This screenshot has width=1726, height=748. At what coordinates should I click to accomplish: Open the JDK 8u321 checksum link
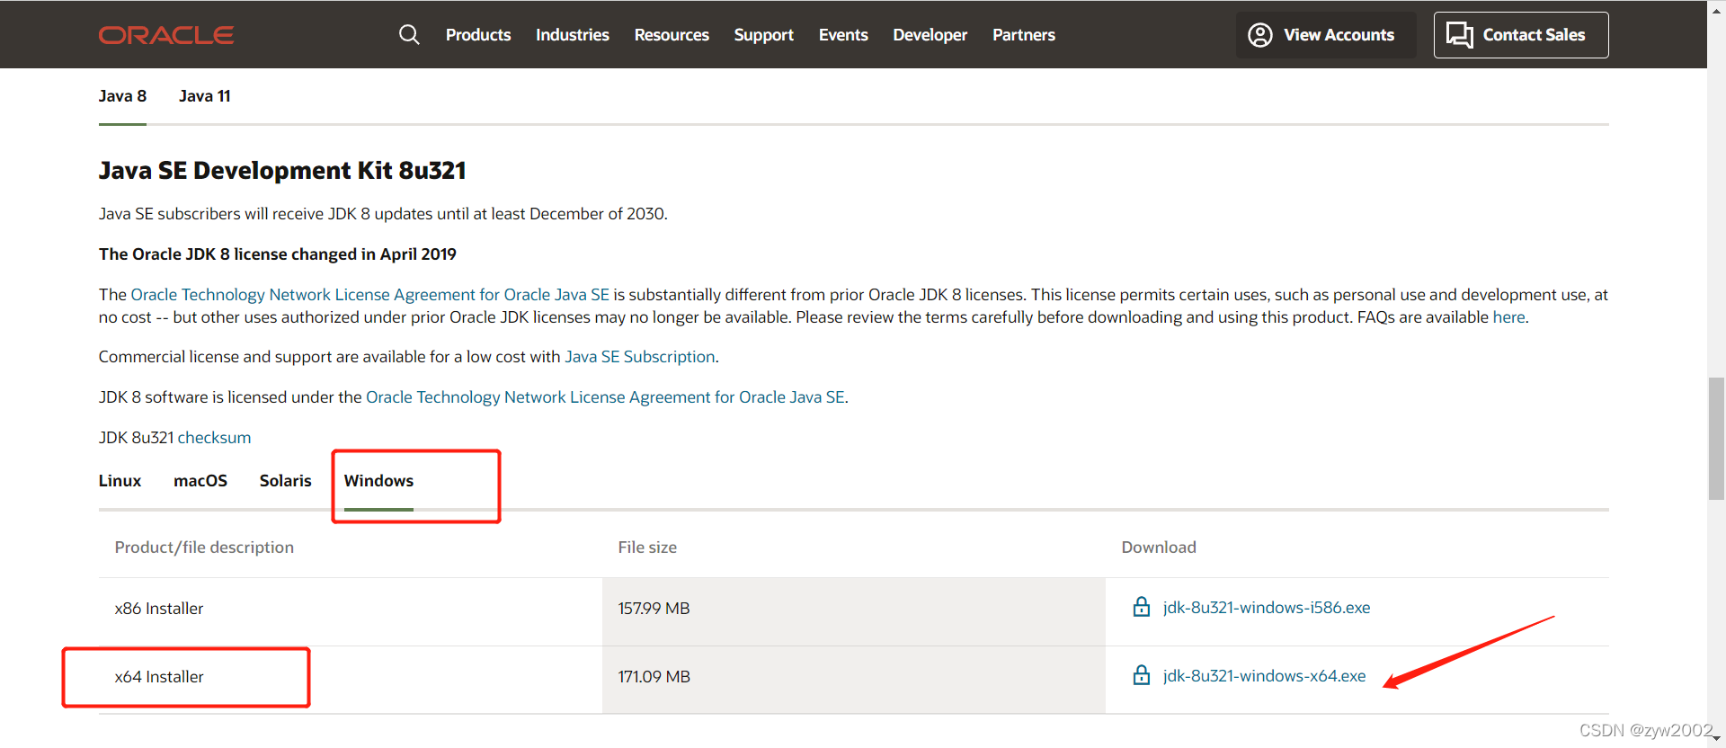[214, 438]
